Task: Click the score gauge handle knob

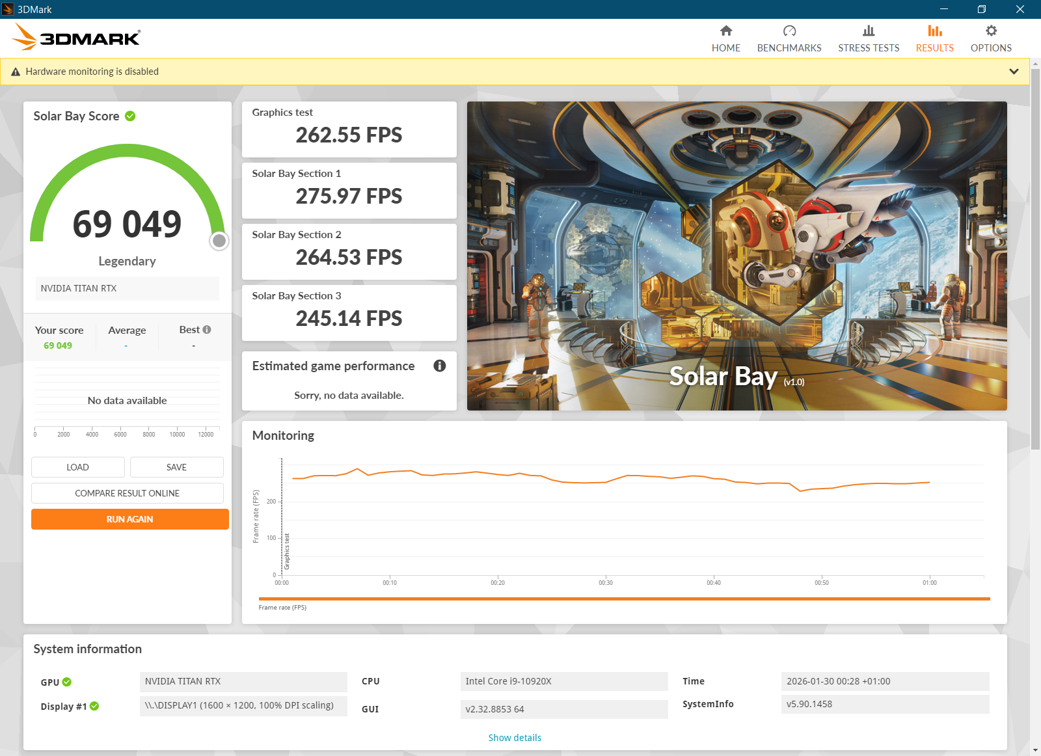Action: [x=219, y=241]
